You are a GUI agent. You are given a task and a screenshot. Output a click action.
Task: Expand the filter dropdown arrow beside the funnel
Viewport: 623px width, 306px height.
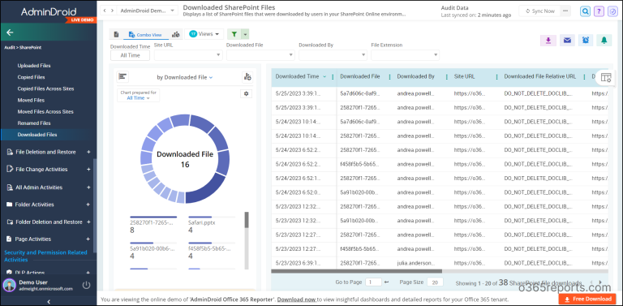click(245, 35)
